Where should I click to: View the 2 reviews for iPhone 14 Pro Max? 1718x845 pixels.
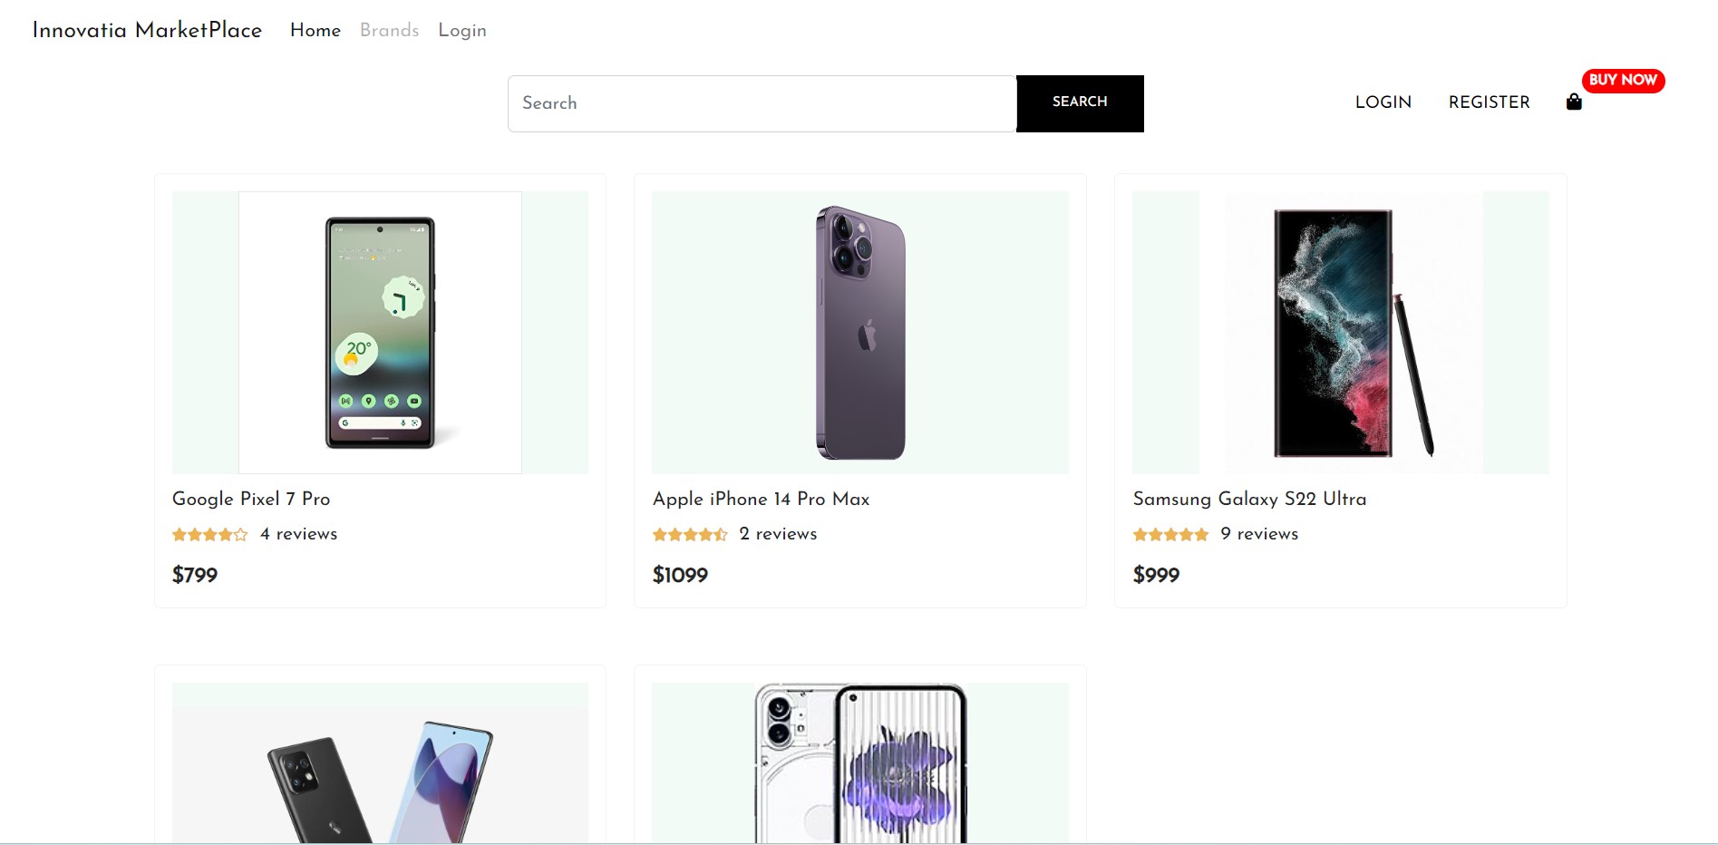coord(777,534)
